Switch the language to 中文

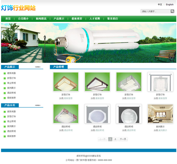160,5
